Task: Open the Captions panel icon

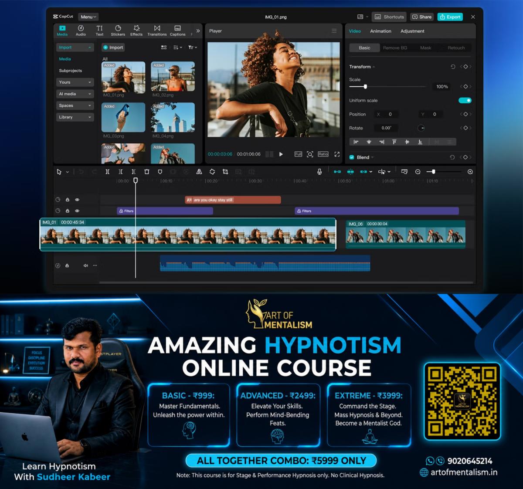Action: [177, 30]
